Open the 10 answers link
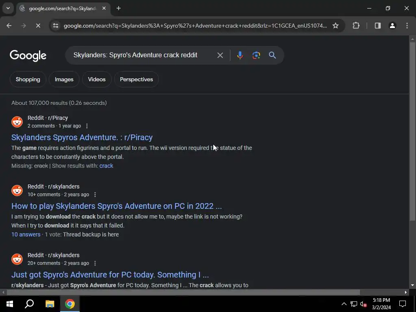The image size is (416, 312). tap(26, 234)
